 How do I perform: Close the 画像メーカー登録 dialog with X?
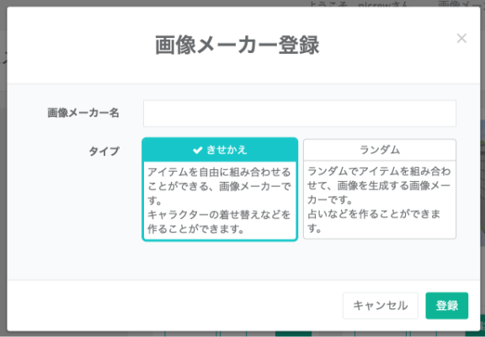[x=461, y=39]
